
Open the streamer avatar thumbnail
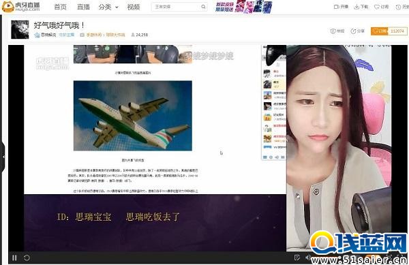pyautogui.click(x=20, y=29)
